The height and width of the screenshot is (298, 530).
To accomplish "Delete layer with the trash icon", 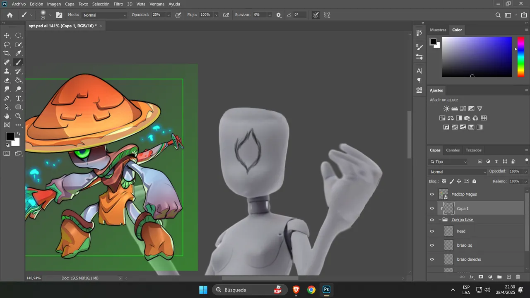I will (518, 277).
